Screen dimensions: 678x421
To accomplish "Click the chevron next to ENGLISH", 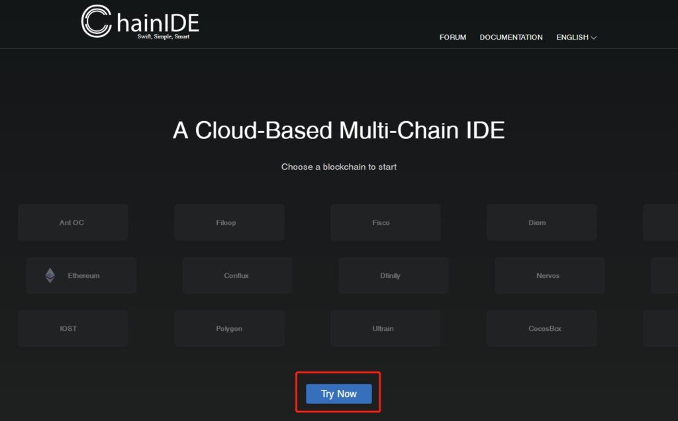I will [x=594, y=38].
